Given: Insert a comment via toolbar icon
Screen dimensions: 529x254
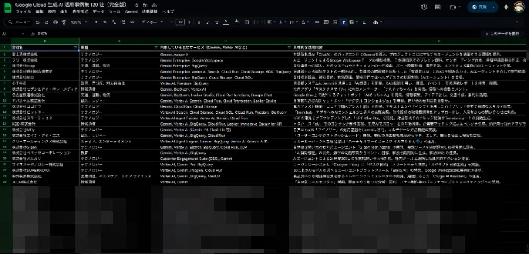Looking at the screenshot, I should pyautogui.click(x=326, y=22).
